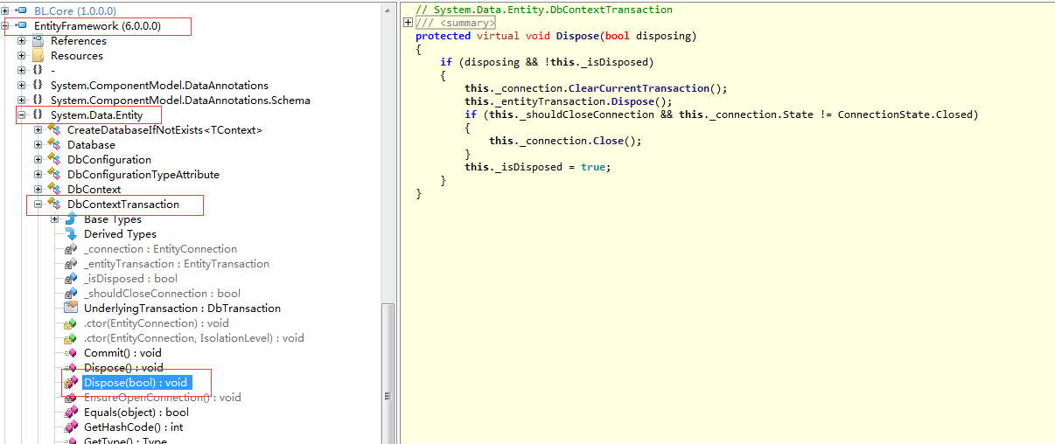Click the Derived Types arrow icon
This screenshot has width=1055, height=444.
[x=71, y=234]
